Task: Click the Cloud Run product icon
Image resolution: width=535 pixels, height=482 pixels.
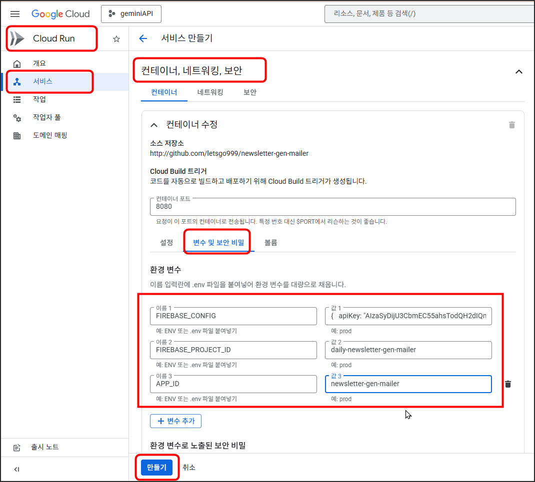Action: 16,38
